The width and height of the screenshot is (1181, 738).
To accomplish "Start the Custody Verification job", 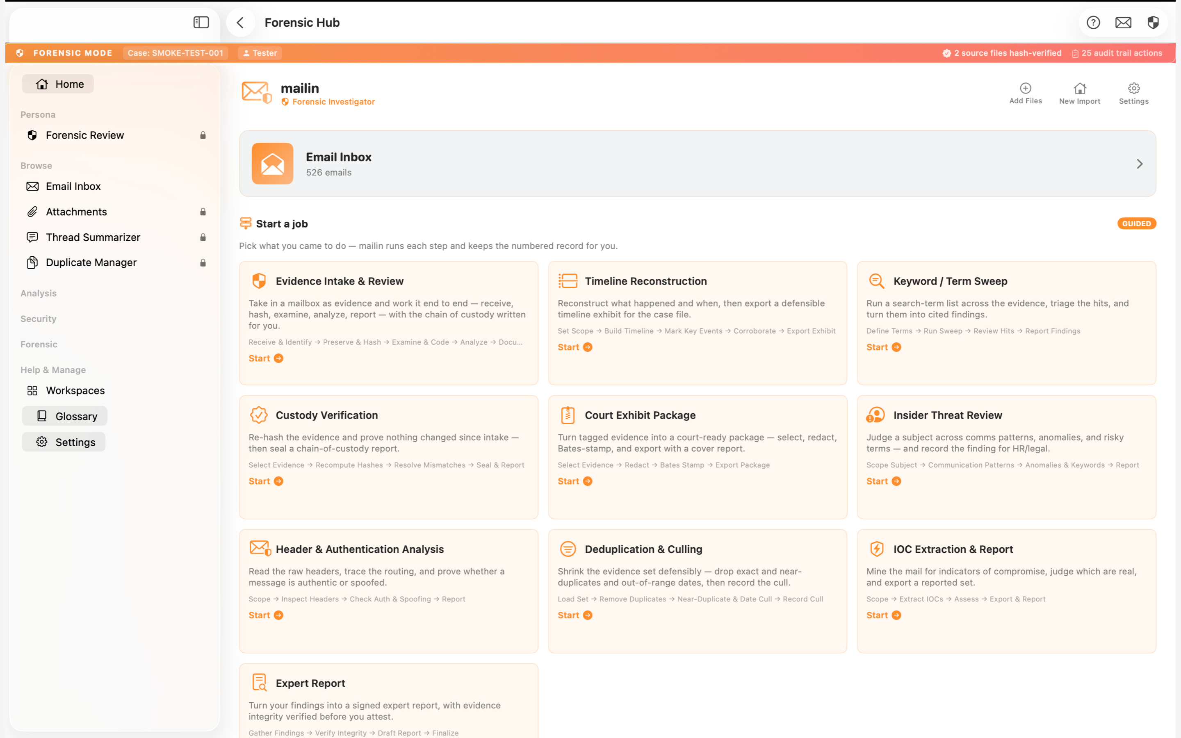I will point(266,481).
